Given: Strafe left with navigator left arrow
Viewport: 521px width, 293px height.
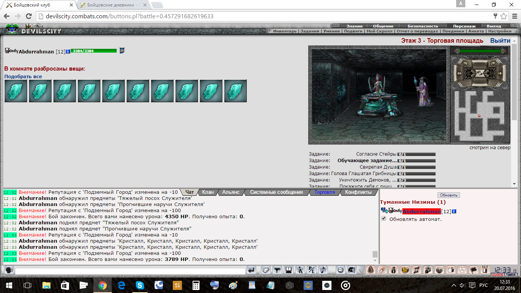Looking at the screenshot, I should (459, 73).
